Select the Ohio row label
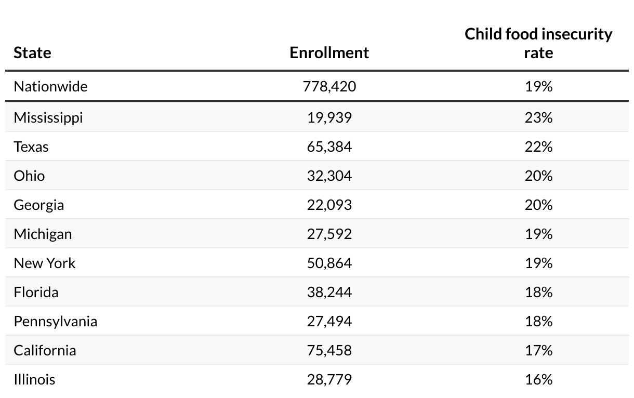The width and height of the screenshot is (634, 398). click(29, 176)
